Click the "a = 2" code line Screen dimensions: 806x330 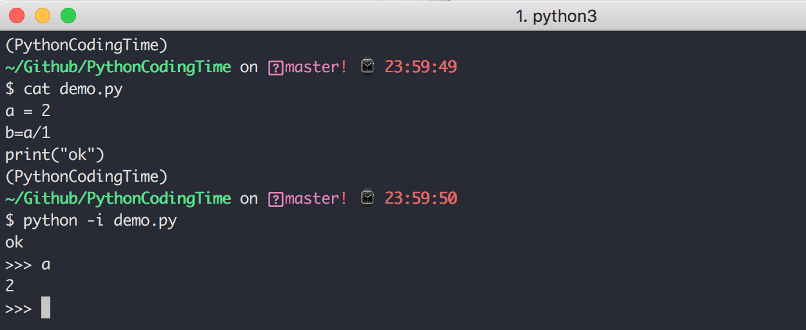coord(28,111)
